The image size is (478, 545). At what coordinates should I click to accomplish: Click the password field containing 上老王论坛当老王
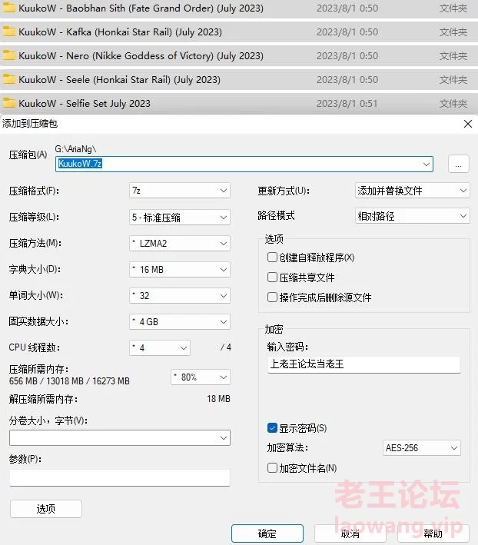[363, 364]
